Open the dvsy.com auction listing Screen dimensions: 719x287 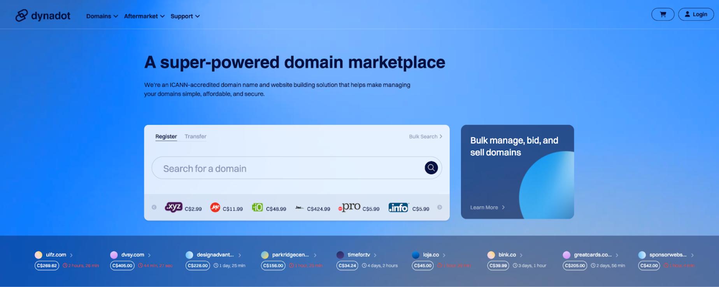133,255
